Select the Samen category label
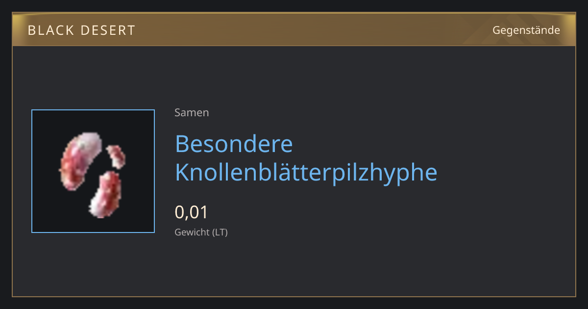Image resolution: width=588 pixels, height=309 pixels. [x=192, y=112]
